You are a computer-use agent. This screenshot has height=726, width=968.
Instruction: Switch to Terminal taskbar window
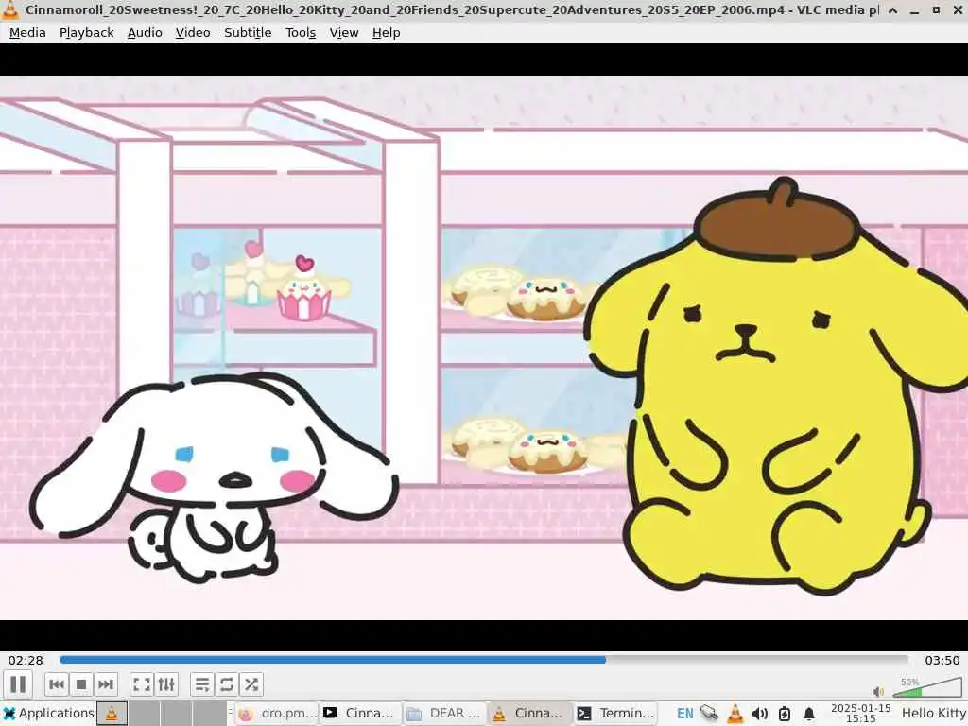[614, 714]
